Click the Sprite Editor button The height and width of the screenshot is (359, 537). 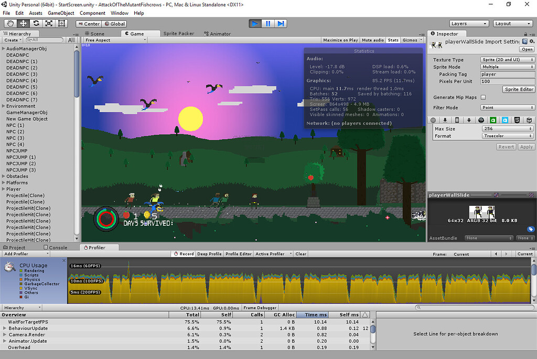tap(519, 89)
